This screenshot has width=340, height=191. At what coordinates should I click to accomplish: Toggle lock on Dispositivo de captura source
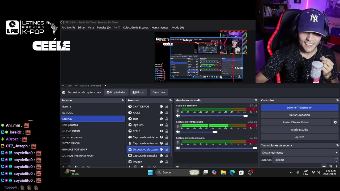167,149
